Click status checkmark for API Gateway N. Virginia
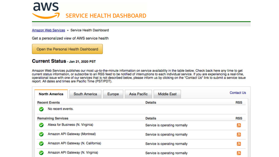 click(x=41, y=153)
